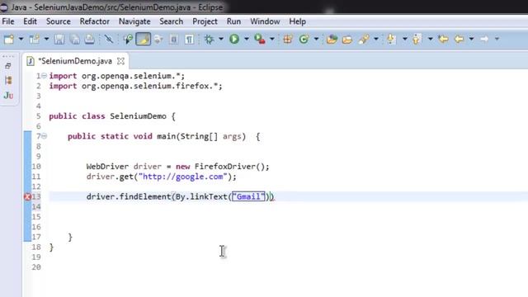Click the Debug bug icon

[x=209, y=40]
